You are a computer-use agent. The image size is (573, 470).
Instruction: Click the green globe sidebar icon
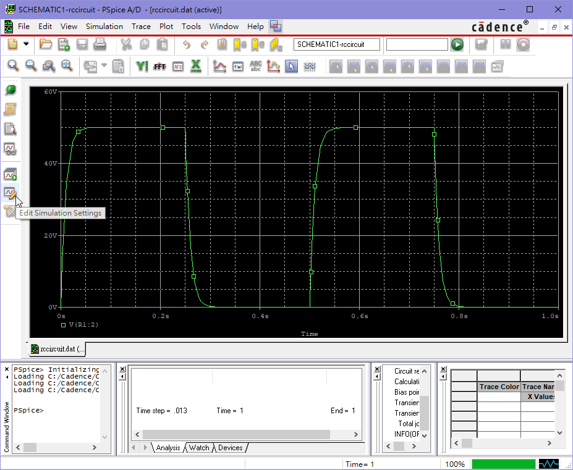tap(11, 90)
